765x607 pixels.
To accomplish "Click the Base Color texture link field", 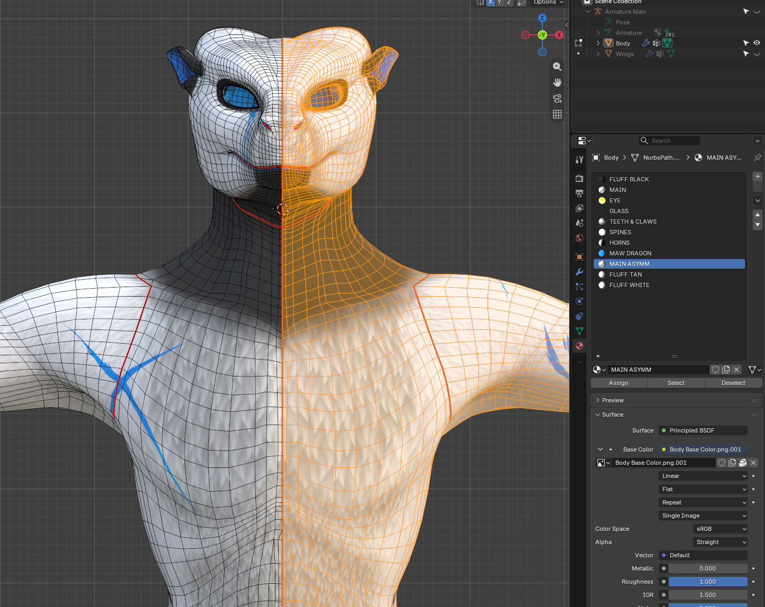I will click(x=703, y=449).
